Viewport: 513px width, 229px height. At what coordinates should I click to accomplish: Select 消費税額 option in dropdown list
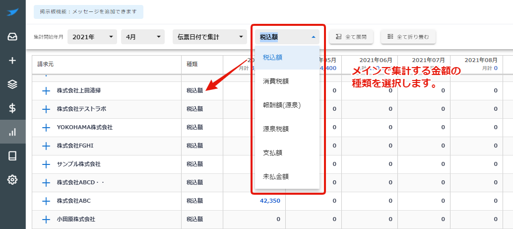[287, 81]
